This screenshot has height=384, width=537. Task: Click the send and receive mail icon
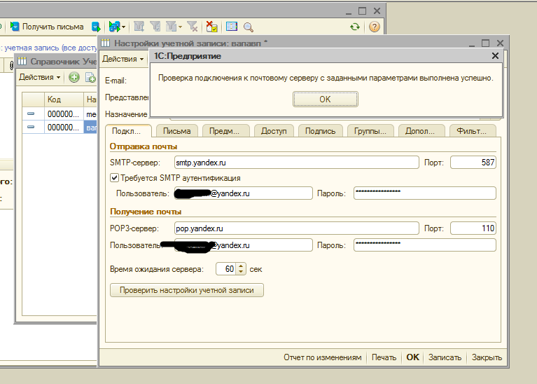pos(114,27)
